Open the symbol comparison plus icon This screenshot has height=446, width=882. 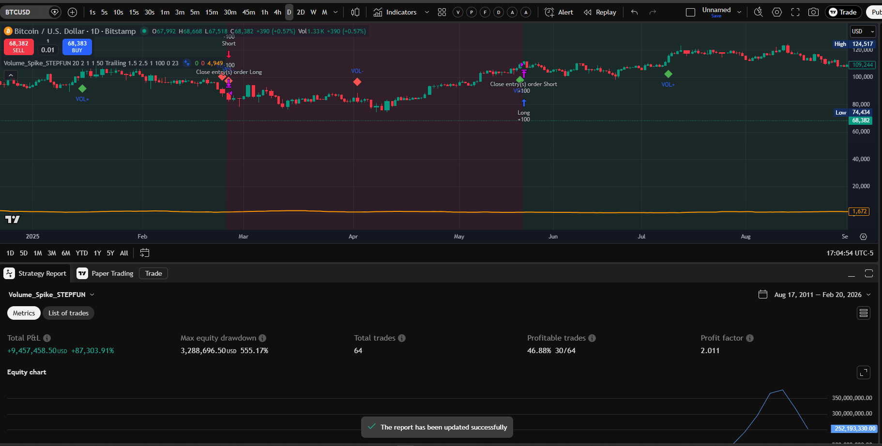pos(72,12)
